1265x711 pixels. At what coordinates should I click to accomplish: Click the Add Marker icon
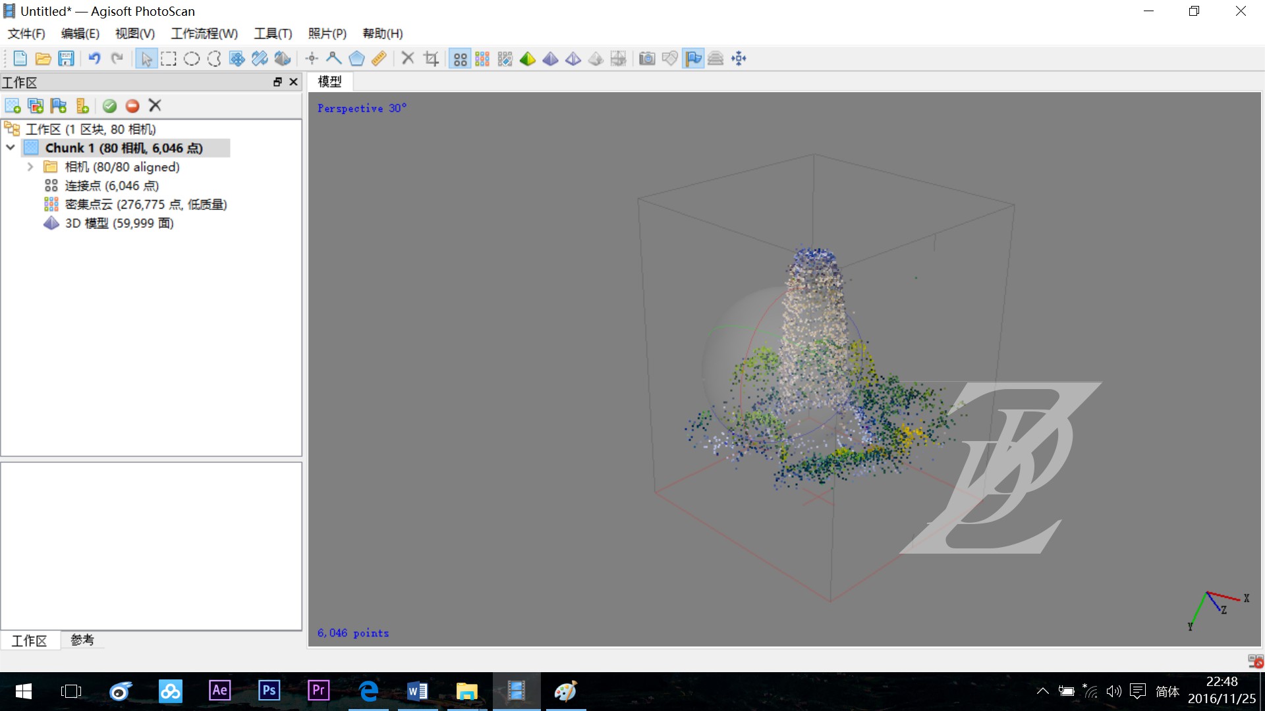59,106
